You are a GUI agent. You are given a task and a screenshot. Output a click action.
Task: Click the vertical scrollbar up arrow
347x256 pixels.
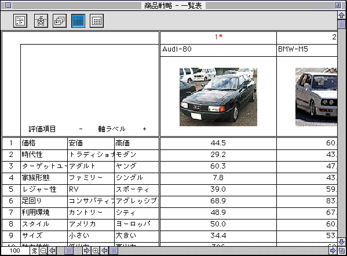point(342,15)
